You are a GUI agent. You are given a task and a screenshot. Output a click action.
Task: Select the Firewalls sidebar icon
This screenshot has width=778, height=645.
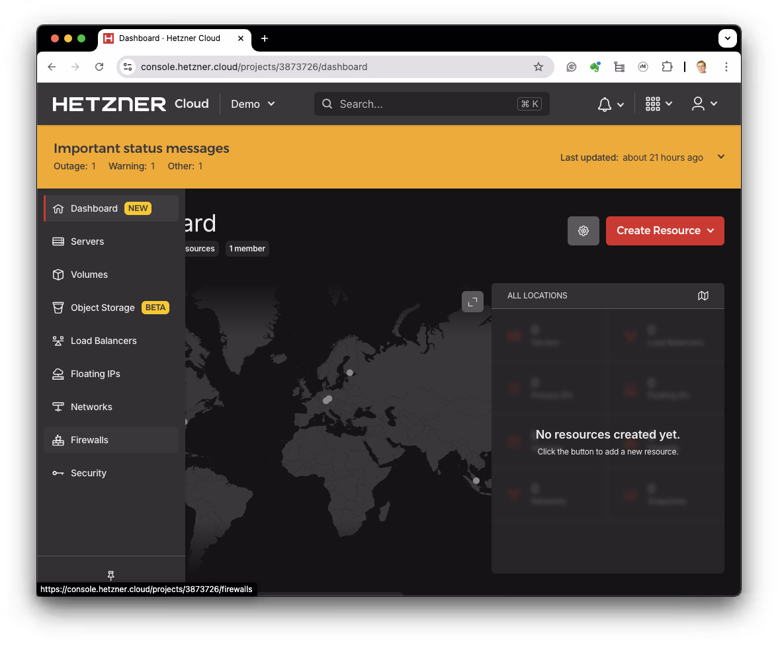tap(58, 440)
